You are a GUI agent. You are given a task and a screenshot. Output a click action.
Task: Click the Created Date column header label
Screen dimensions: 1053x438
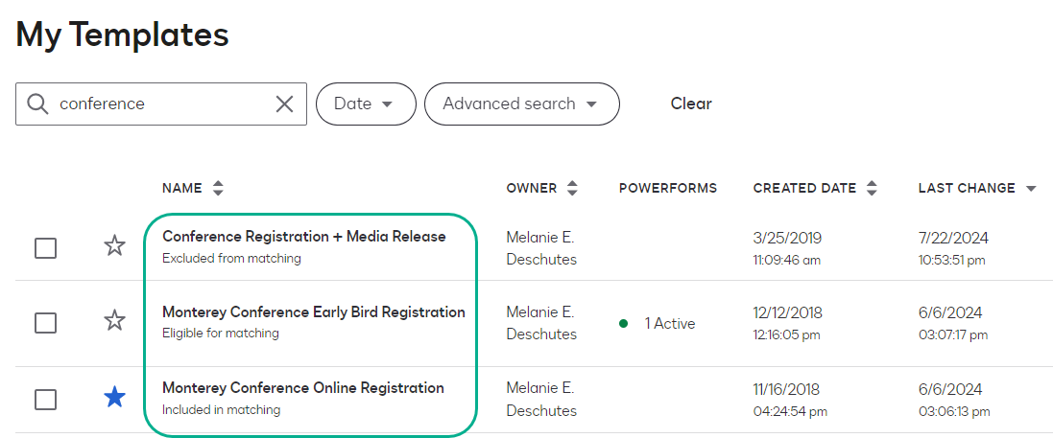click(804, 188)
